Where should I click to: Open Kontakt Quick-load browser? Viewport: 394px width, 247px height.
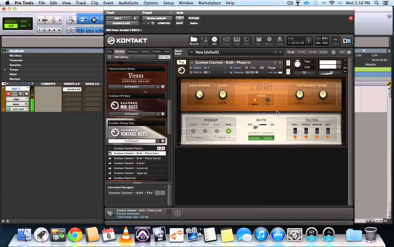coord(247,41)
